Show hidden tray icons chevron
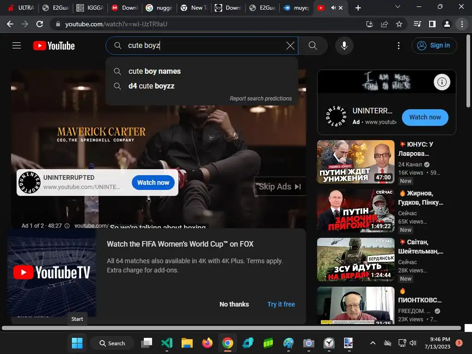 click(372, 343)
